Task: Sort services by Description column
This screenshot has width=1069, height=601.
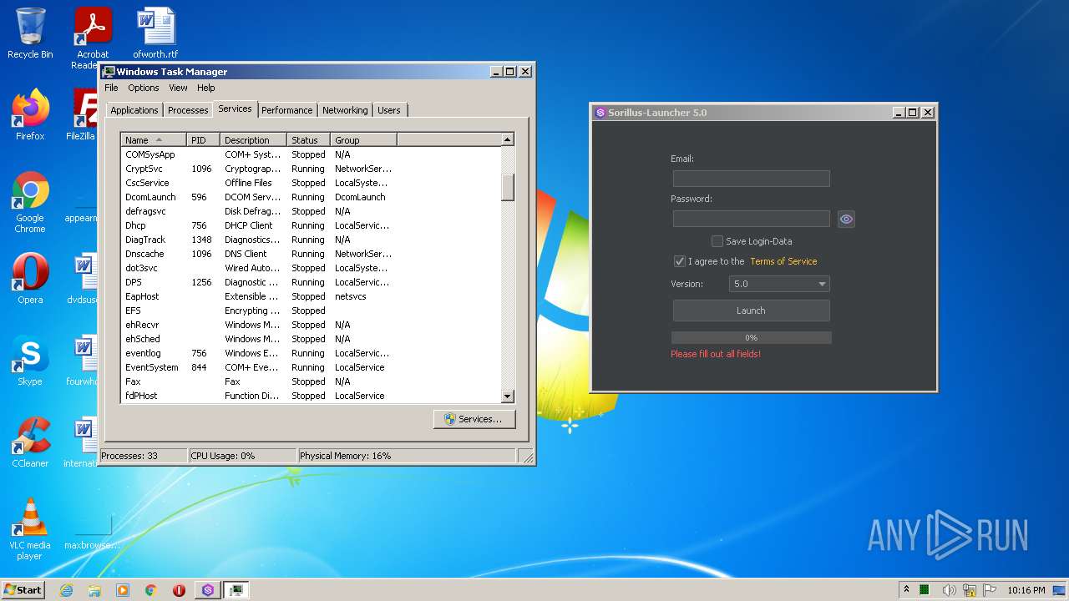Action: [253, 140]
